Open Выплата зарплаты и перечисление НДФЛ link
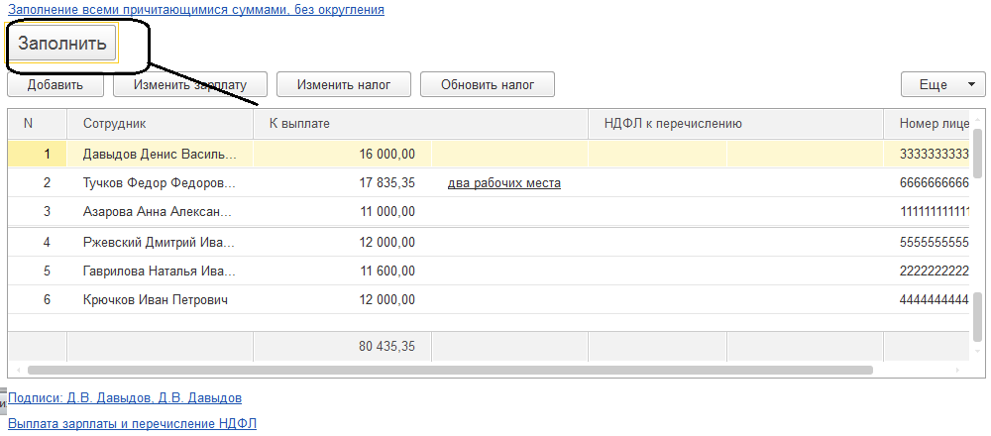991x436 pixels. click(132, 424)
